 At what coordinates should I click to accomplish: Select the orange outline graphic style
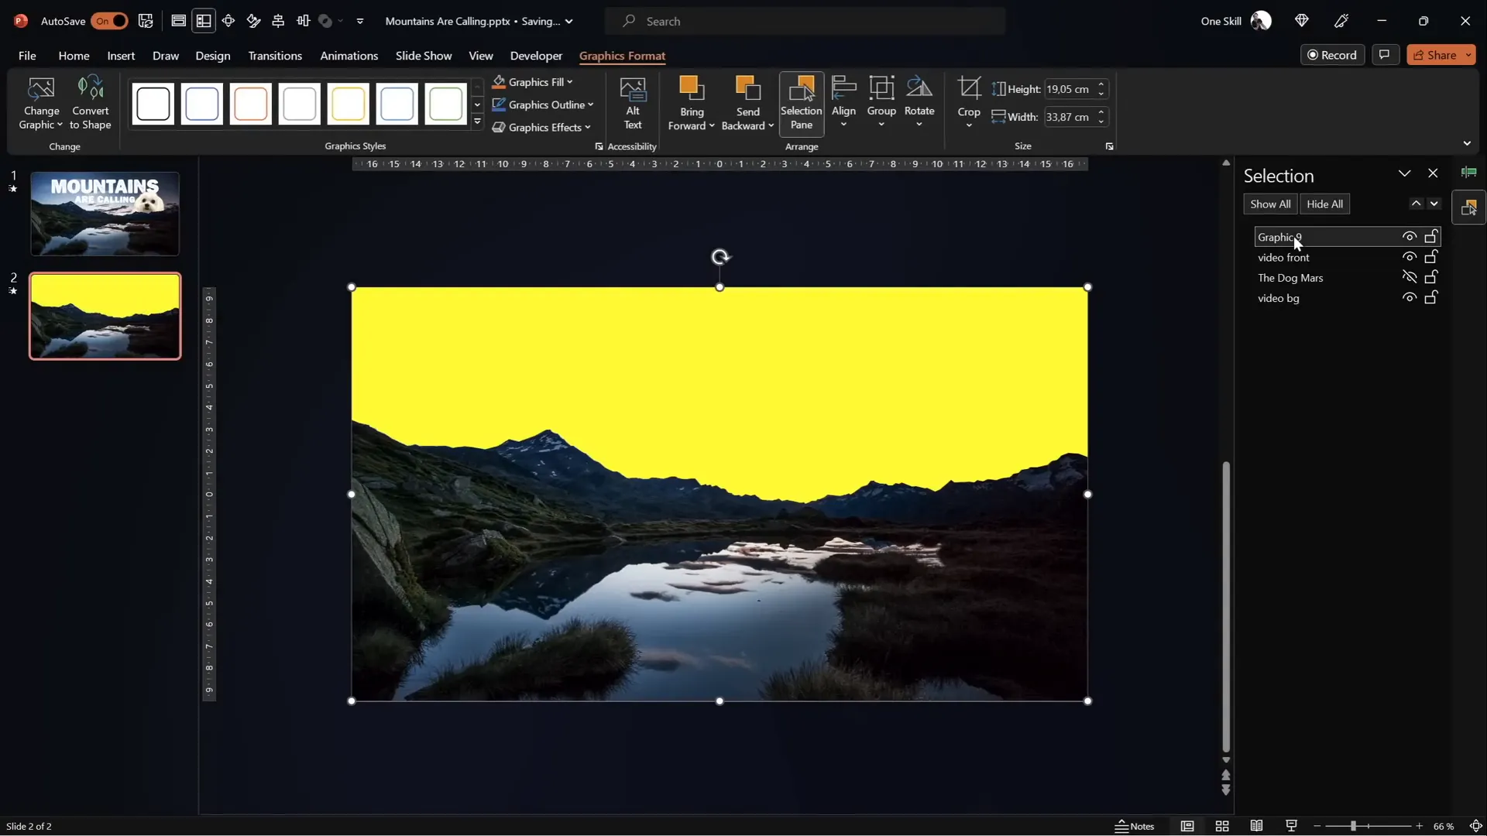[251, 104]
